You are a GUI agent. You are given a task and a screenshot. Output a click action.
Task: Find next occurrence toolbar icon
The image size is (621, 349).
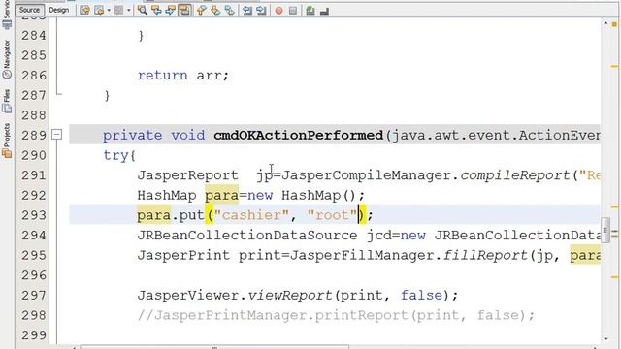pyautogui.click(x=171, y=11)
